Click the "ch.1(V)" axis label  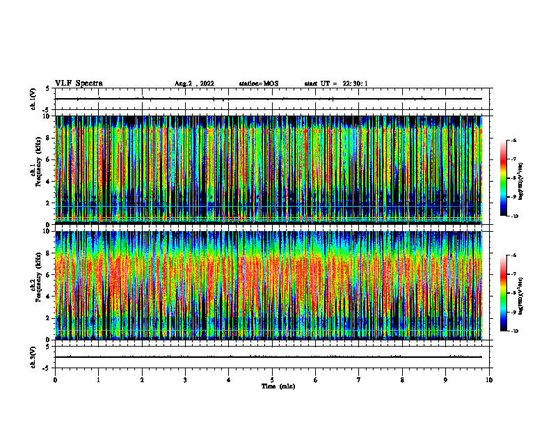coord(33,99)
